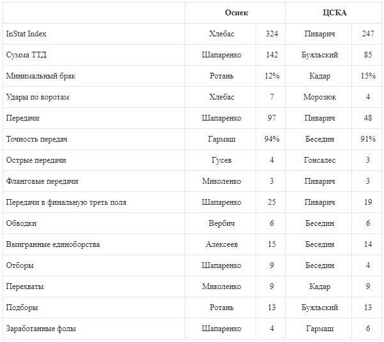Select the player name Вербич

pyautogui.click(x=222, y=223)
